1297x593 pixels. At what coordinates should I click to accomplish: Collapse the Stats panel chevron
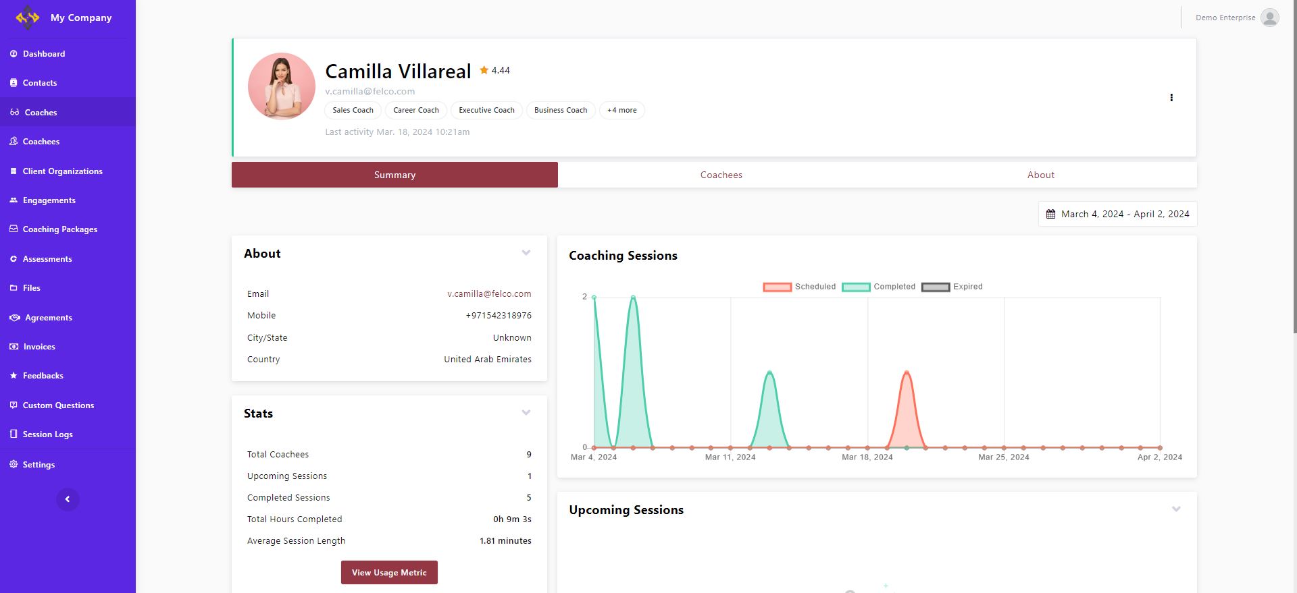(x=526, y=413)
